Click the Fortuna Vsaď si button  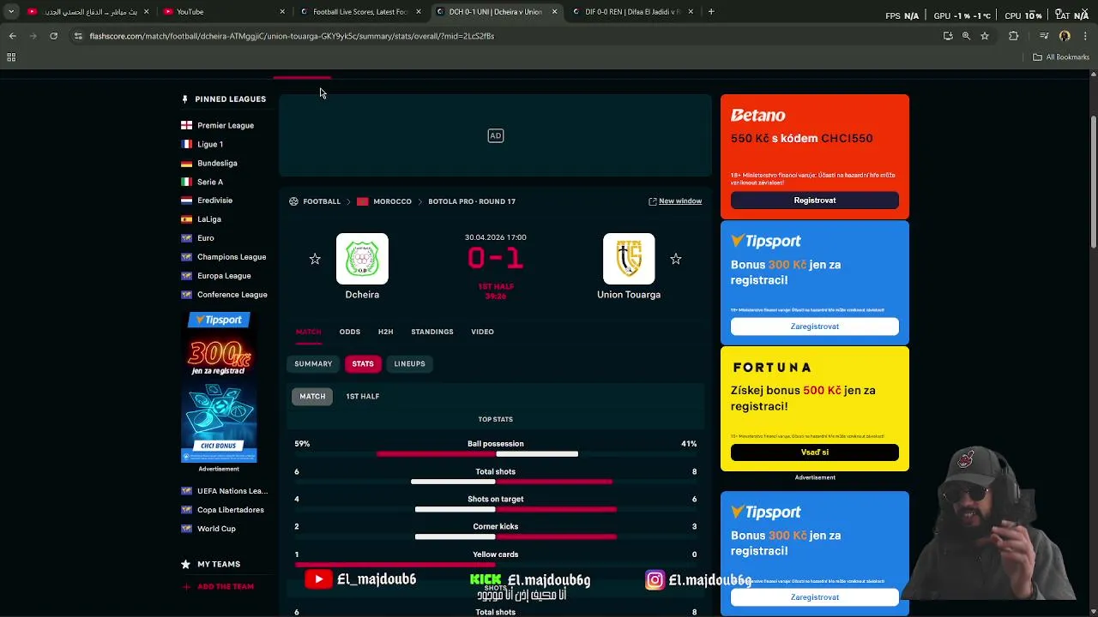click(x=815, y=452)
